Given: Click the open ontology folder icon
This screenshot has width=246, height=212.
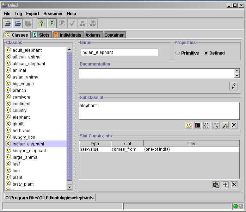Looking at the screenshot, I should [x=18, y=23].
